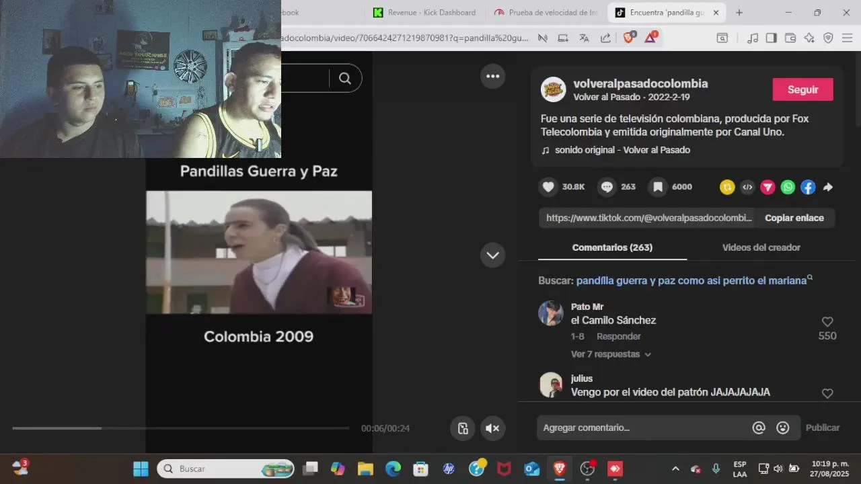The height and width of the screenshot is (484, 861).
Task: Switch to Revenue - Kick Dashboard tab
Action: point(425,12)
